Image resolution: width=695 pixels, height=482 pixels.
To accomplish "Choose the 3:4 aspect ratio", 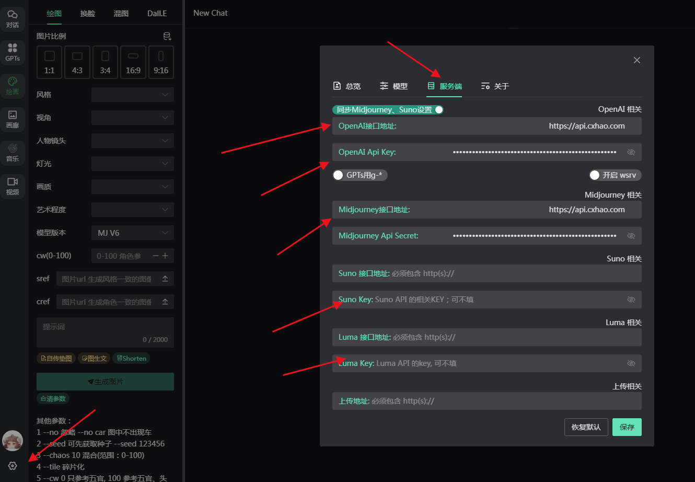I will coord(106,62).
